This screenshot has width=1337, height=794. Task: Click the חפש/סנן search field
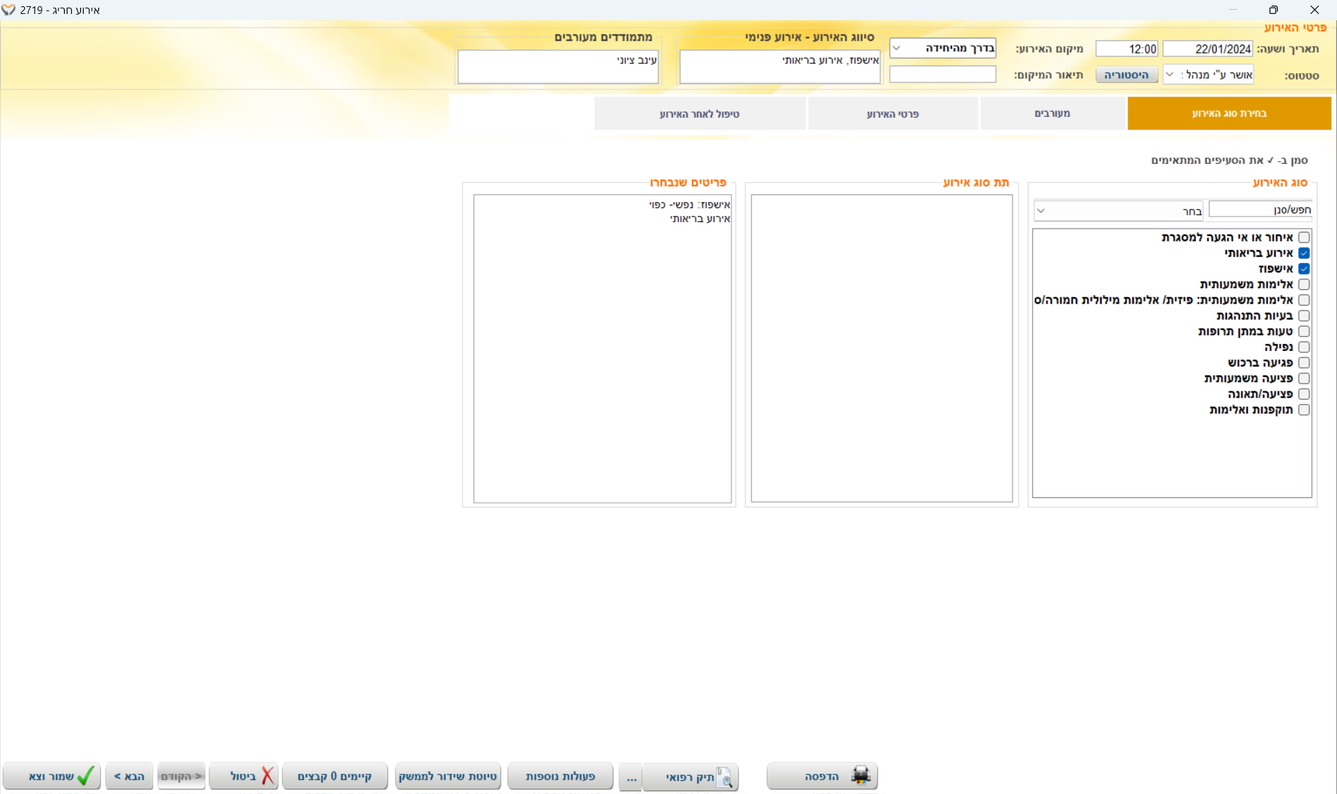(x=1259, y=210)
